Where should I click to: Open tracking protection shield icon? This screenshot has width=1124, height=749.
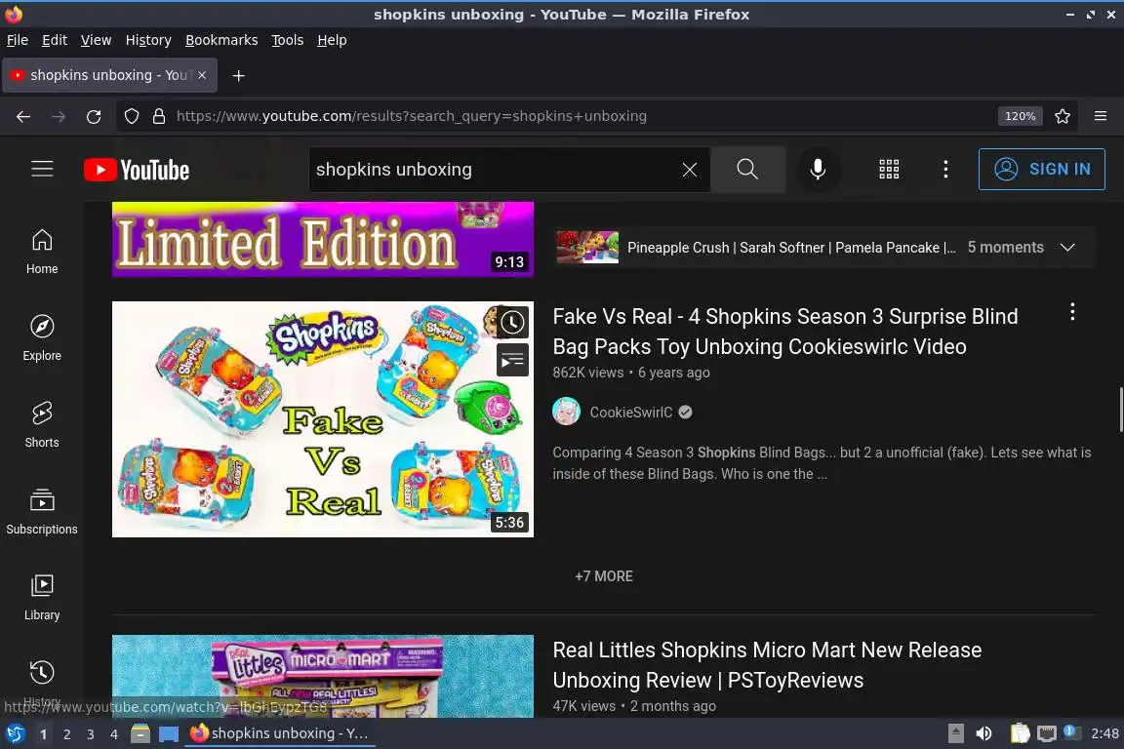coord(131,116)
